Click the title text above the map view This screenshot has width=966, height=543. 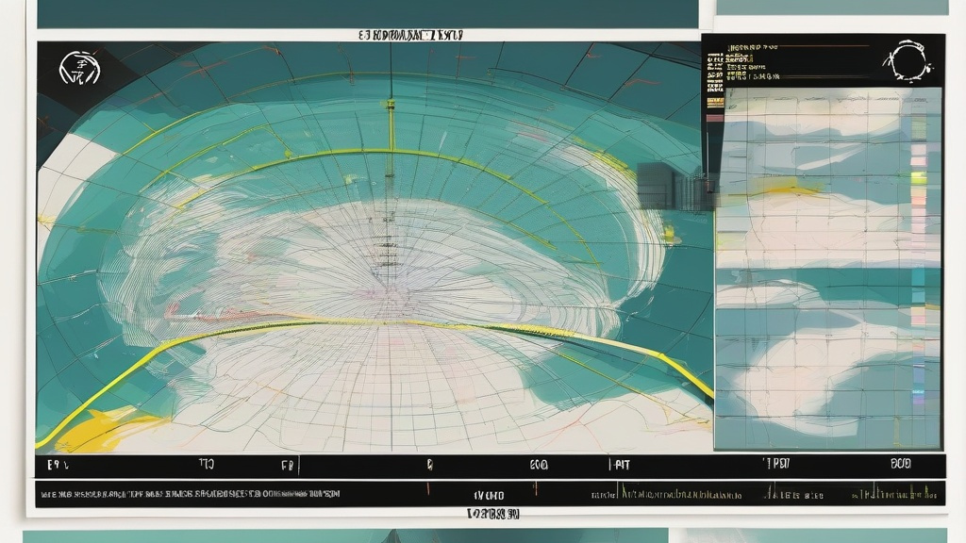tap(410, 36)
